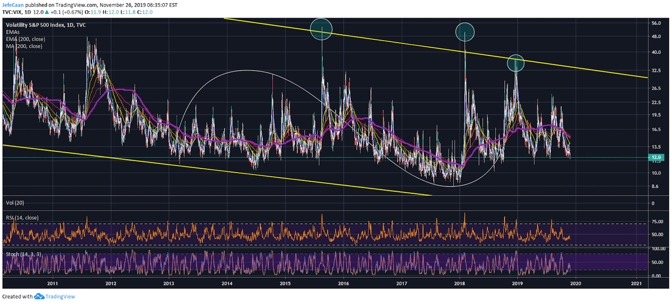Screen dimensions: 672x304
Task: Click the 2019 time axis label
Action: (518, 284)
